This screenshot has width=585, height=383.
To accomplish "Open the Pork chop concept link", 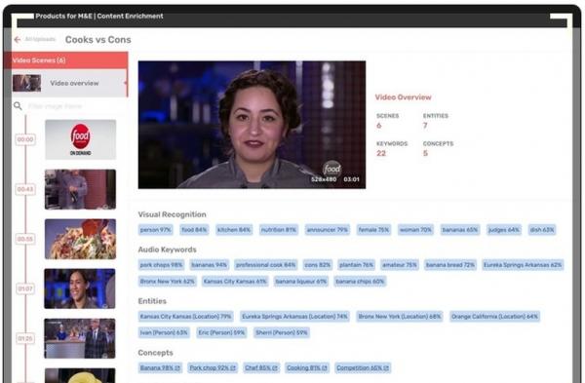I will [213, 368].
